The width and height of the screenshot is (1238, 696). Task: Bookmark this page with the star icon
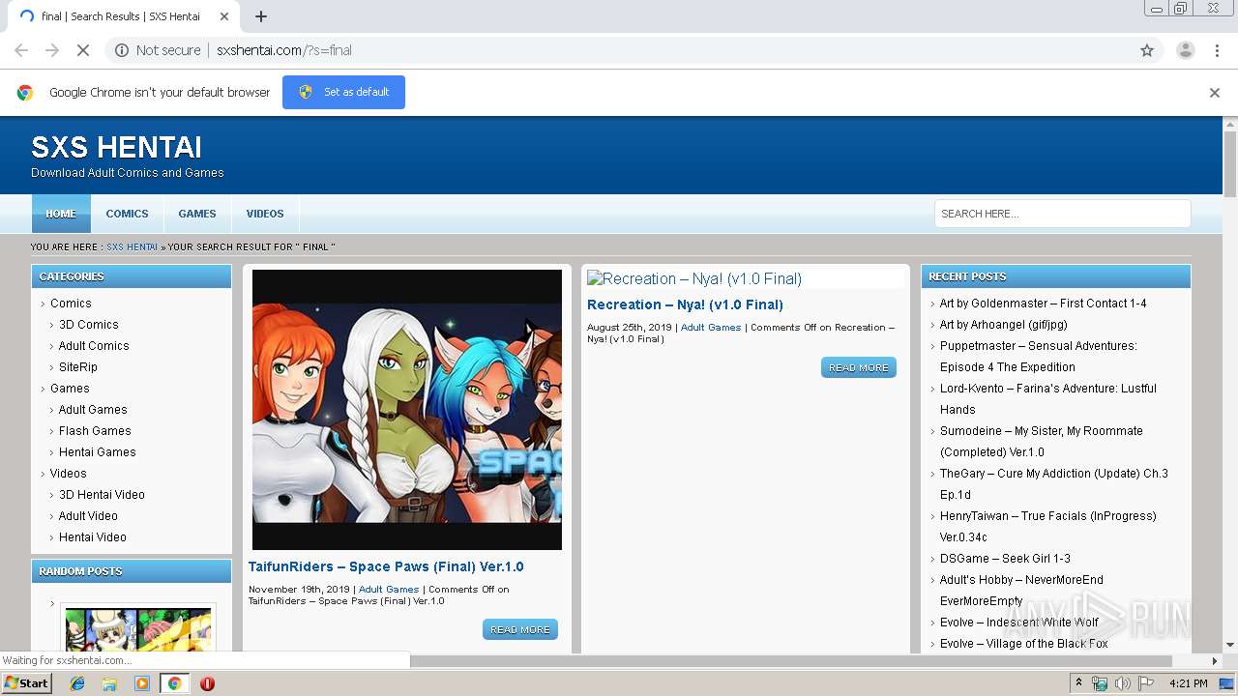1147,50
